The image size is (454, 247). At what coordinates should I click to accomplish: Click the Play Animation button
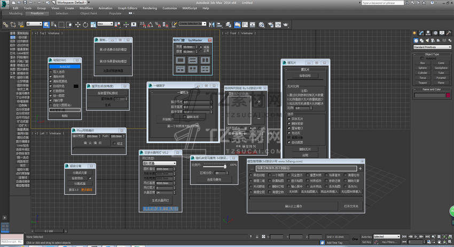[416, 236]
